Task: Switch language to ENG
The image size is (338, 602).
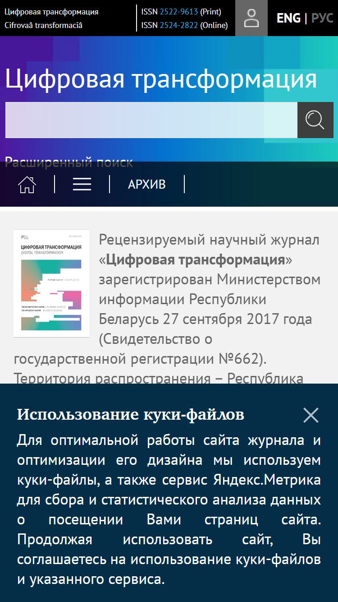Action: pyautogui.click(x=288, y=18)
